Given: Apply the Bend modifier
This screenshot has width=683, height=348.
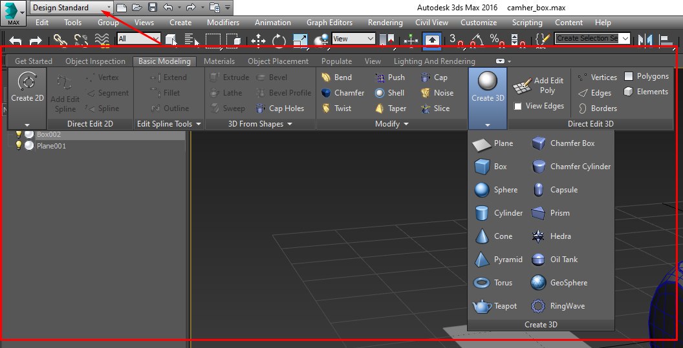Looking at the screenshot, I should click(336, 77).
